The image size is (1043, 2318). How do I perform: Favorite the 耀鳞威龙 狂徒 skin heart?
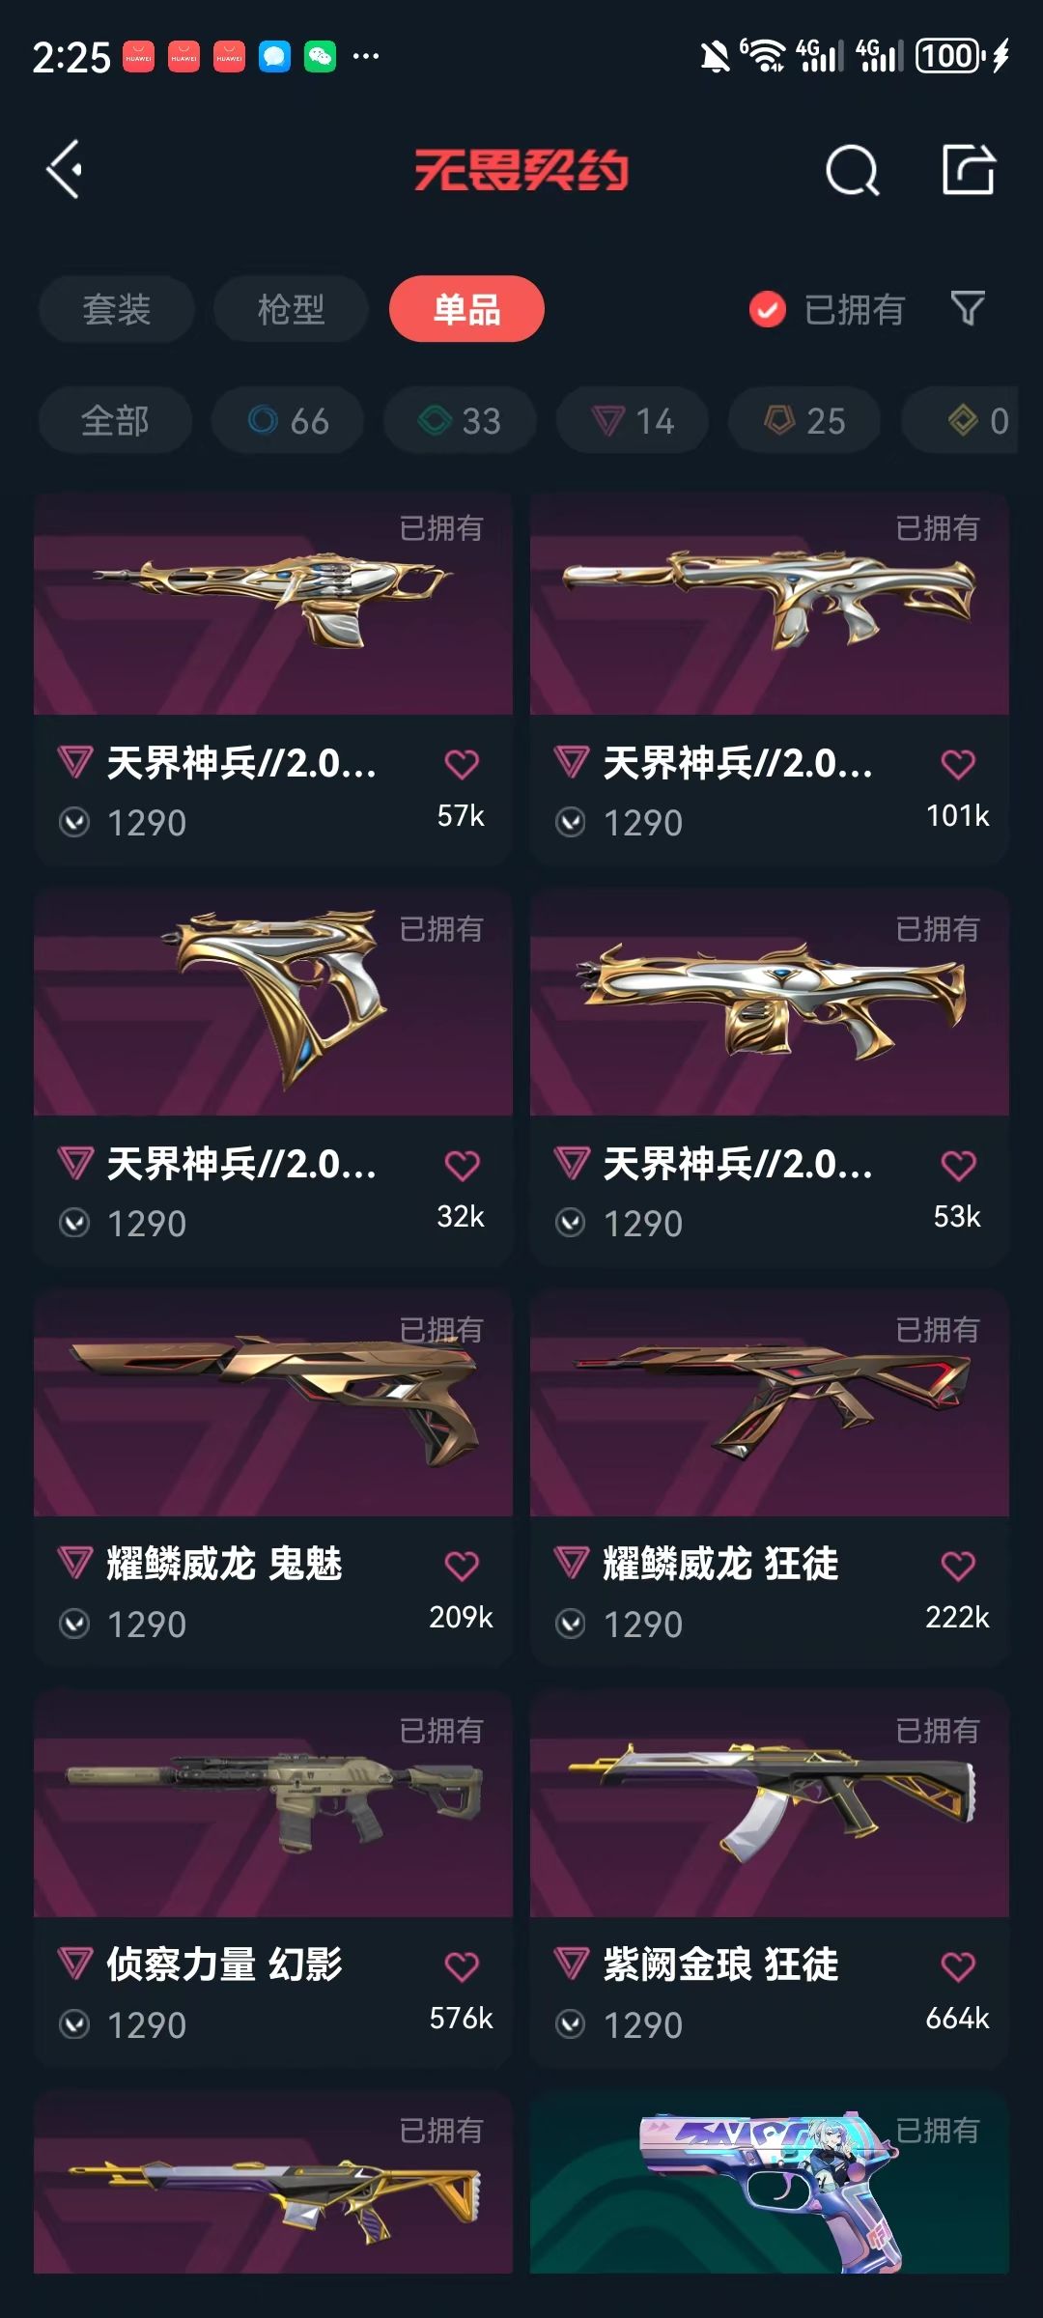[958, 1566]
